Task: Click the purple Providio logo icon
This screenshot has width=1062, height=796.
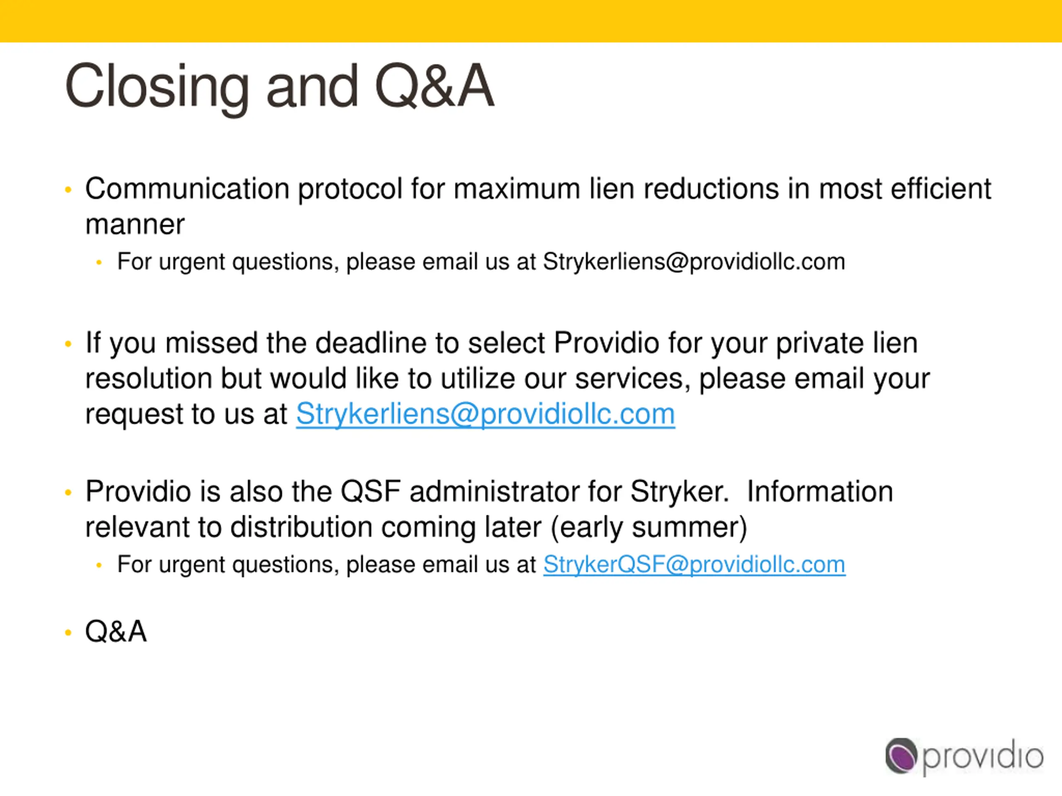Action: coord(901,756)
